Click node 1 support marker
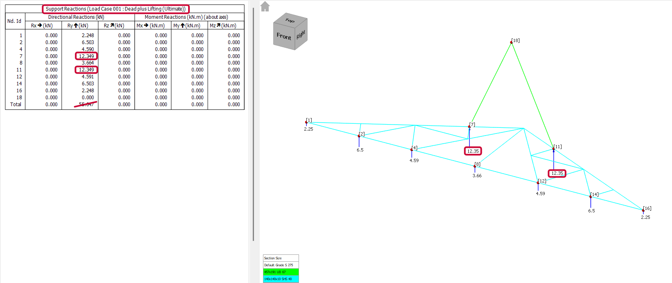672x283 pixels. (306, 122)
